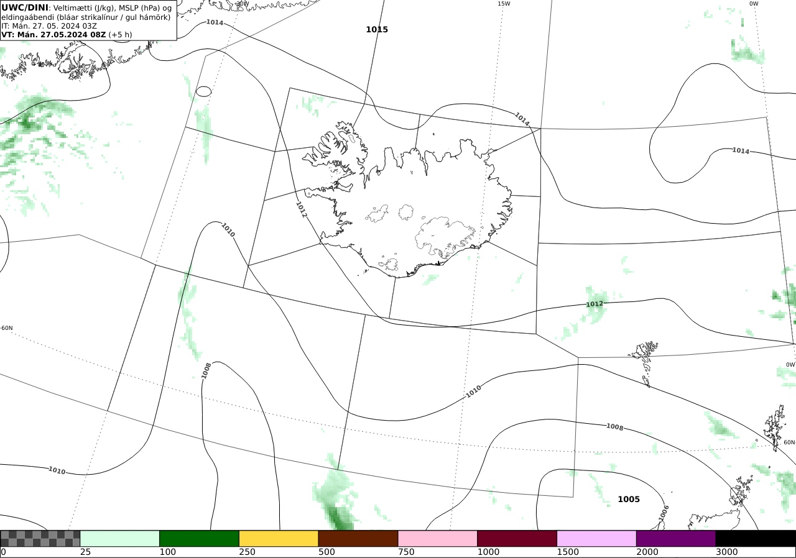This screenshot has width=796, height=558.
Task: Pick the dark maroon 1000–1500 legend swatch
Action: [x=517, y=538]
